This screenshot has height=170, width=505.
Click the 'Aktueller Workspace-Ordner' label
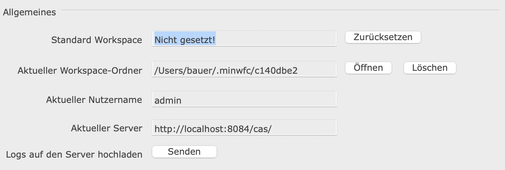pyautogui.click(x=80, y=71)
